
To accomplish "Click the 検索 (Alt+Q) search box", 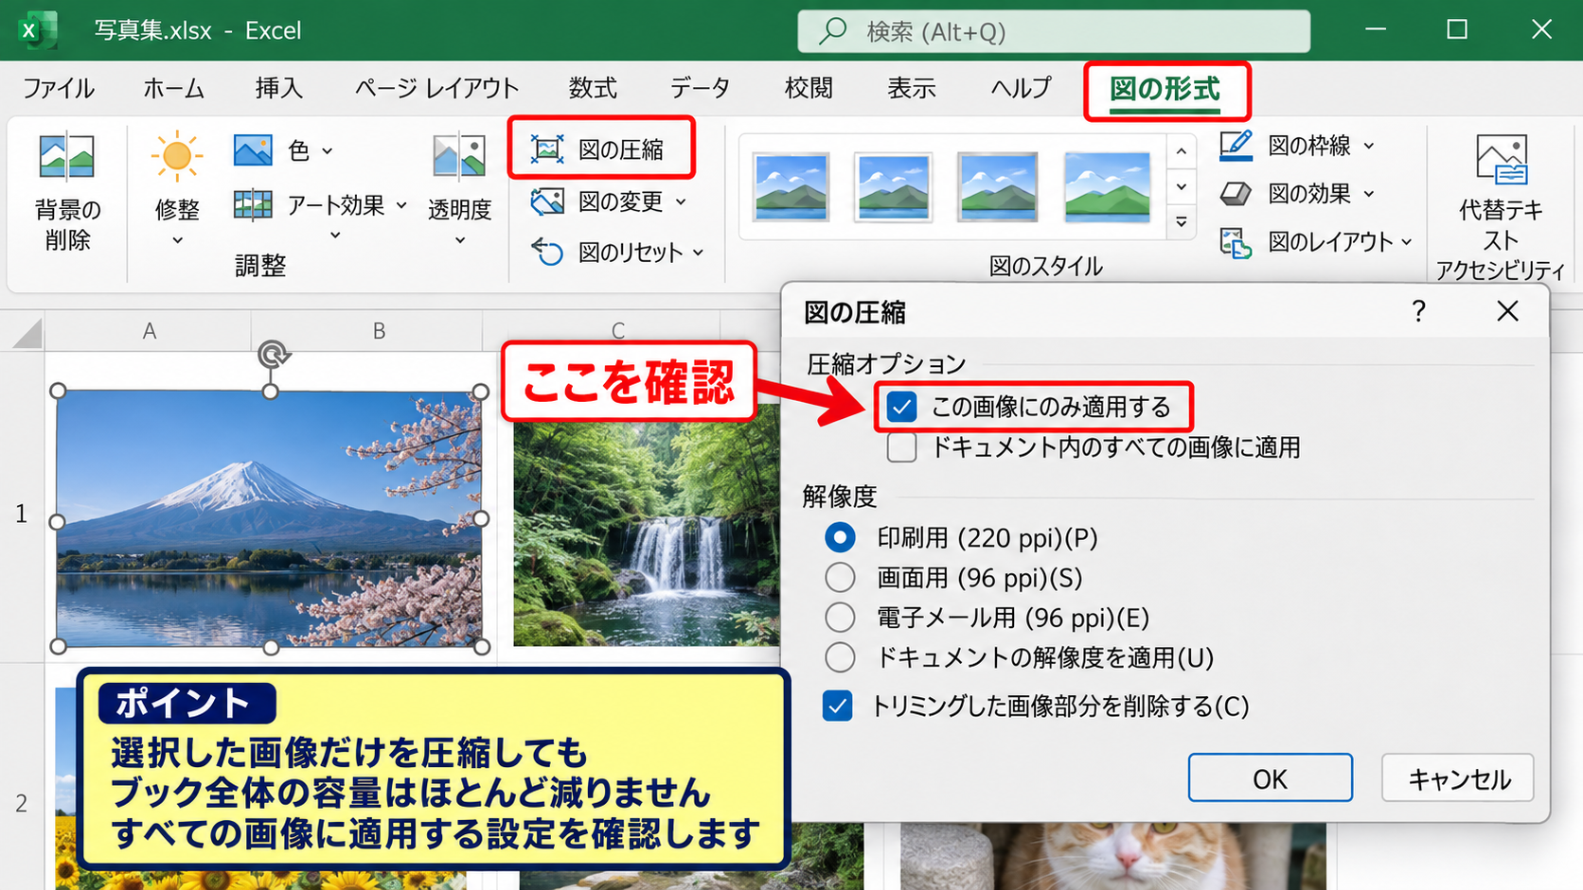I will (1054, 31).
